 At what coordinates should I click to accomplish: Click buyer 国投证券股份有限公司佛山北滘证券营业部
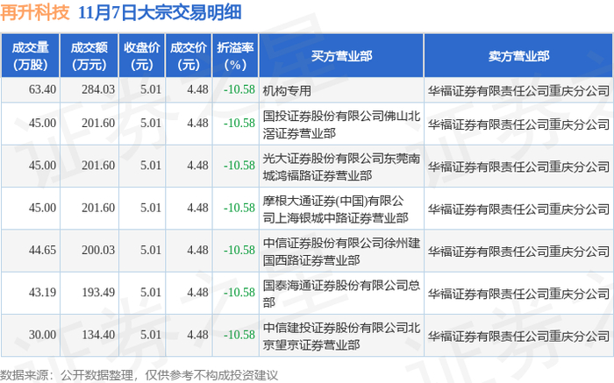pyautogui.click(x=341, y=124)
